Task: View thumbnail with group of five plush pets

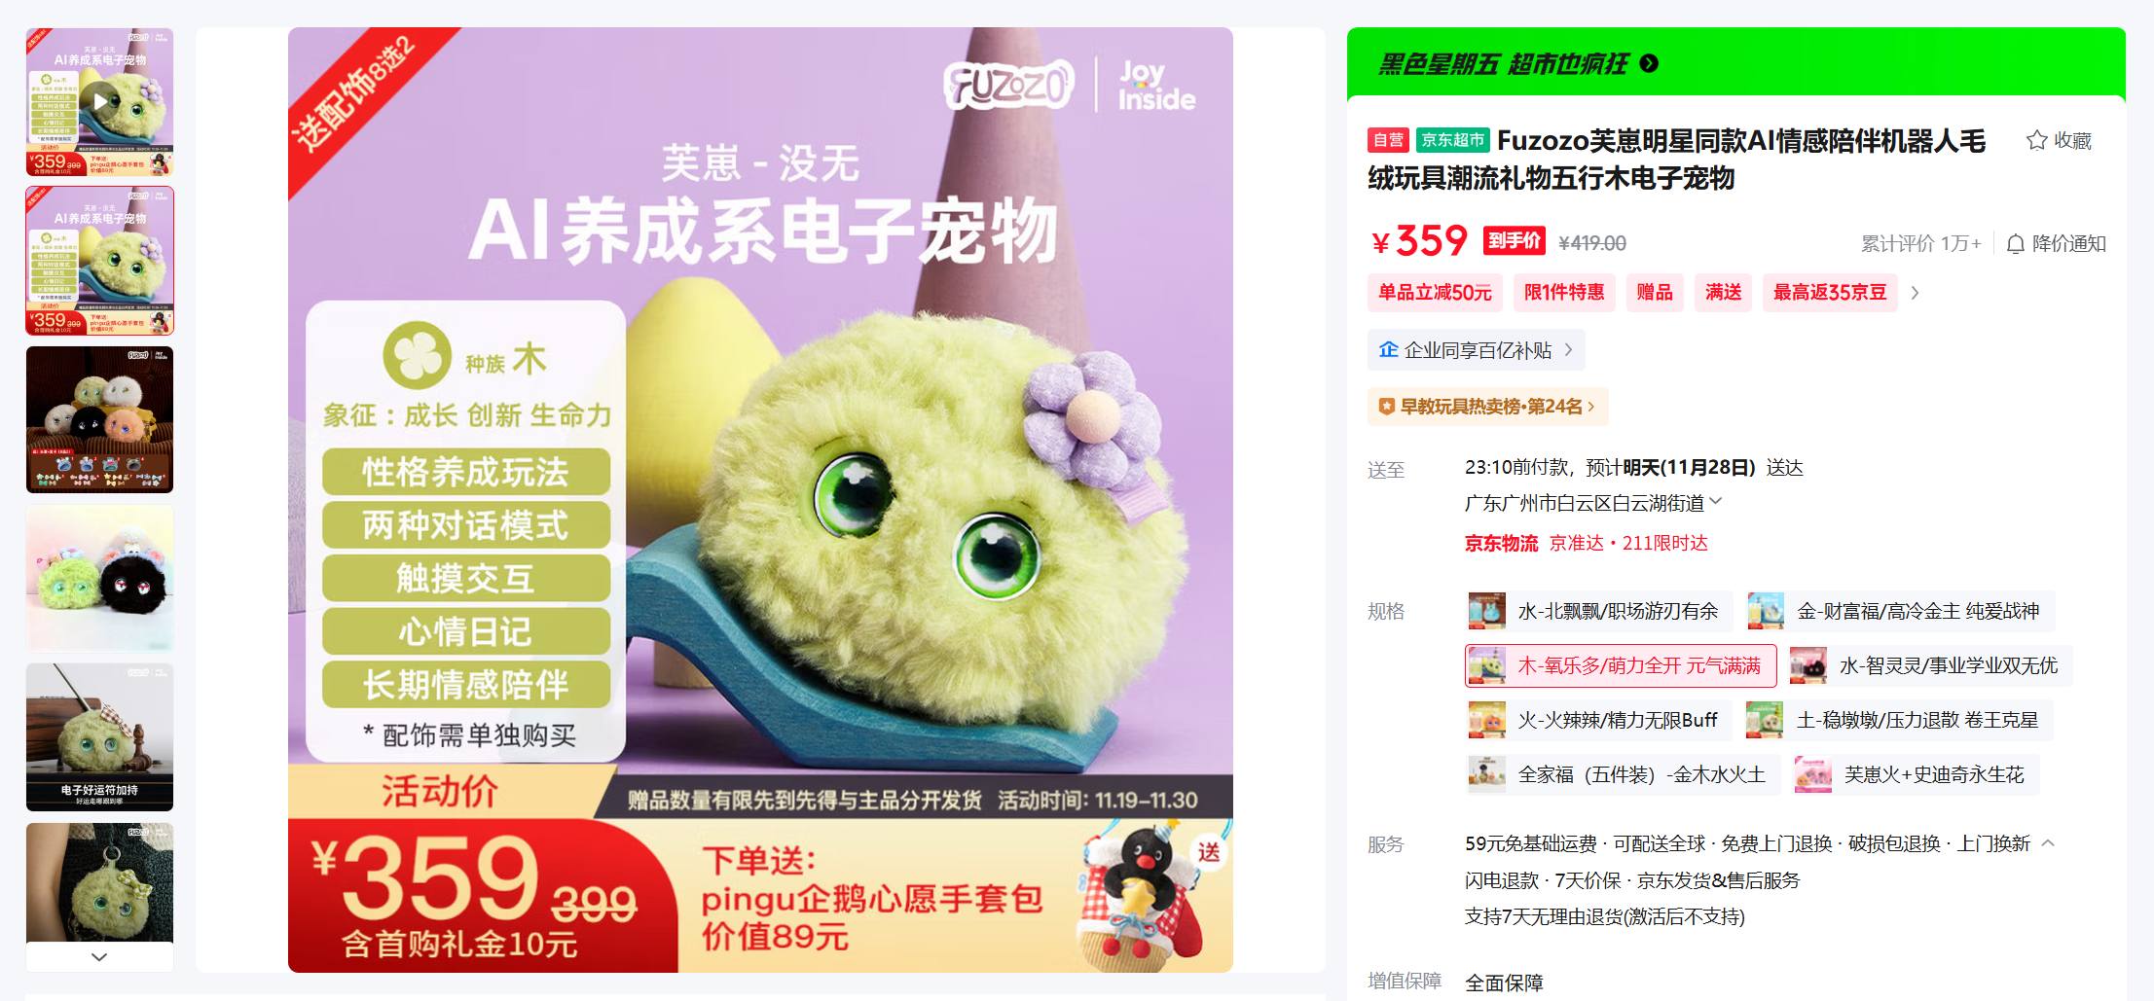Action: coord(99,420)
